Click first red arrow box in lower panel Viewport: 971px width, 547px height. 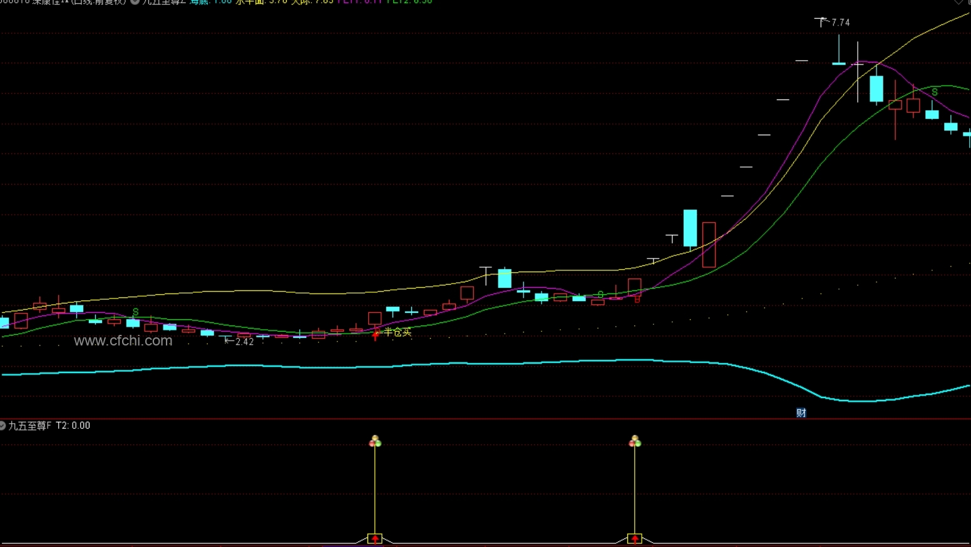pyautogui.click(x=375, y=539)
